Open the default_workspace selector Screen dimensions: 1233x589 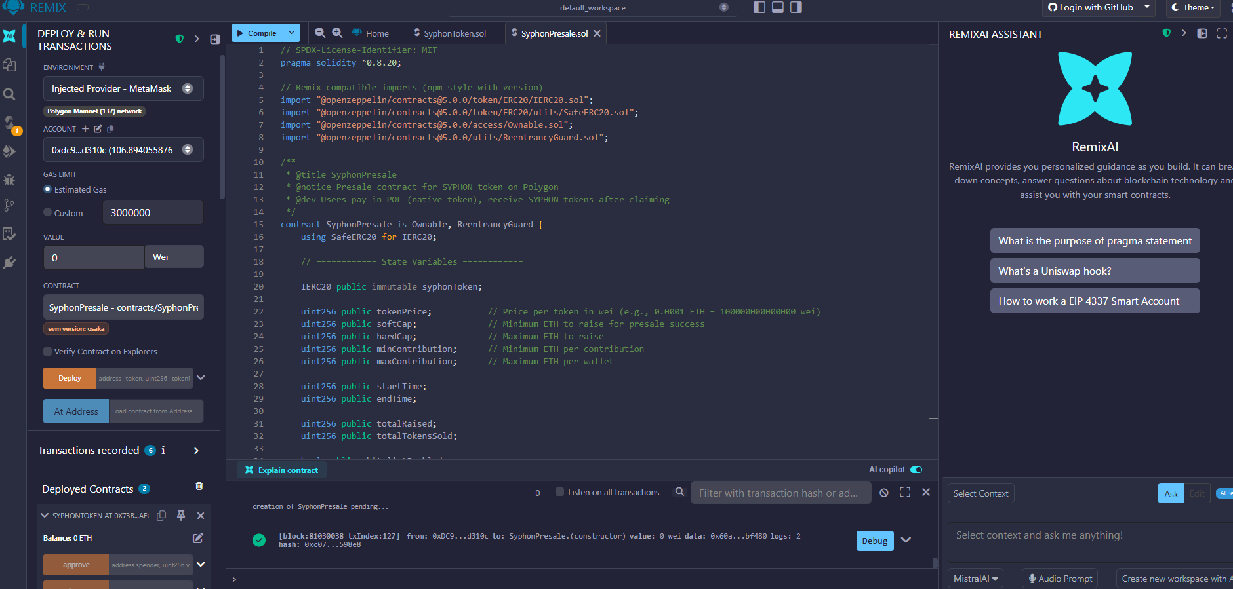(x=592, y=8)
